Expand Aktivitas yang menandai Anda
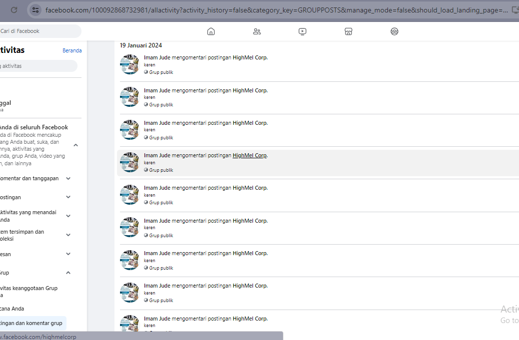 [x=68, y=216]
